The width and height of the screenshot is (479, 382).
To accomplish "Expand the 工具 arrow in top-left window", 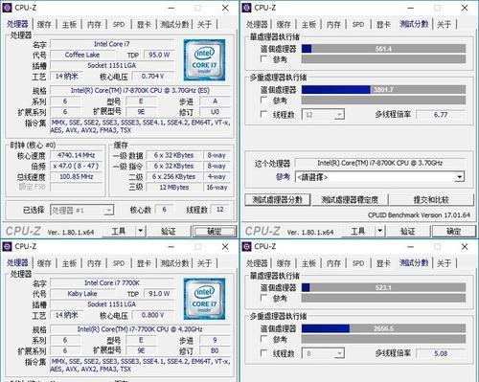I will coord(141,231).
